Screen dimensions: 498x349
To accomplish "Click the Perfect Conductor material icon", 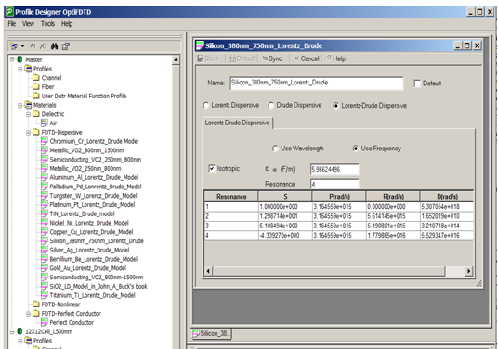I will (45, 322).
